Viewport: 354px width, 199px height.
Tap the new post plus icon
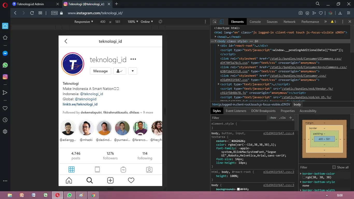(x=110, y=180)
